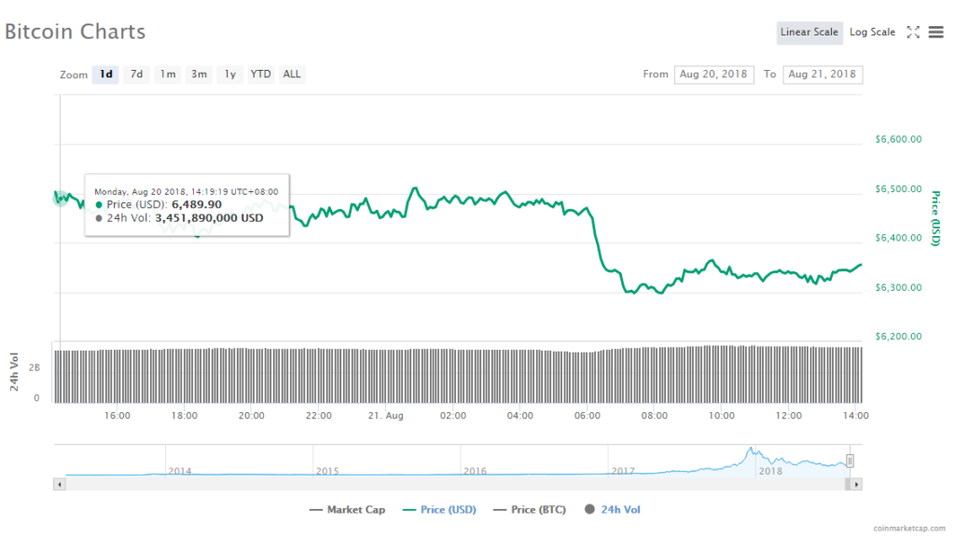The image size is (955, 552).
Task: Toggle the 24h Vol legend item
Action: (x=613, y=510)
